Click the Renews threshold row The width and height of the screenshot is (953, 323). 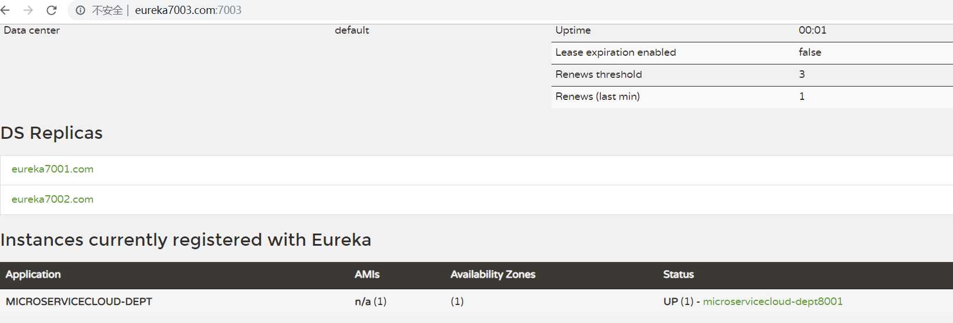pos(752,75)
